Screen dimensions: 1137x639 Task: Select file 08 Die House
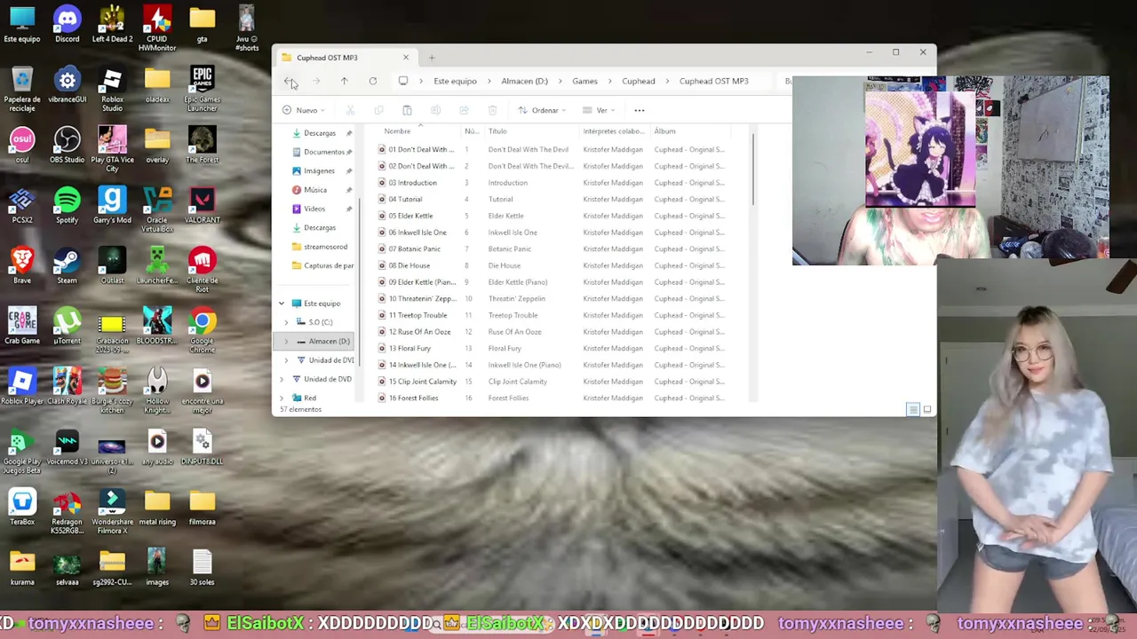click(x=409, y=265)
